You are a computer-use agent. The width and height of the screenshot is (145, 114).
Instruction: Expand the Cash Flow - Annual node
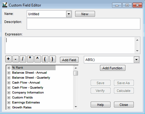click(x=9, y=83)
